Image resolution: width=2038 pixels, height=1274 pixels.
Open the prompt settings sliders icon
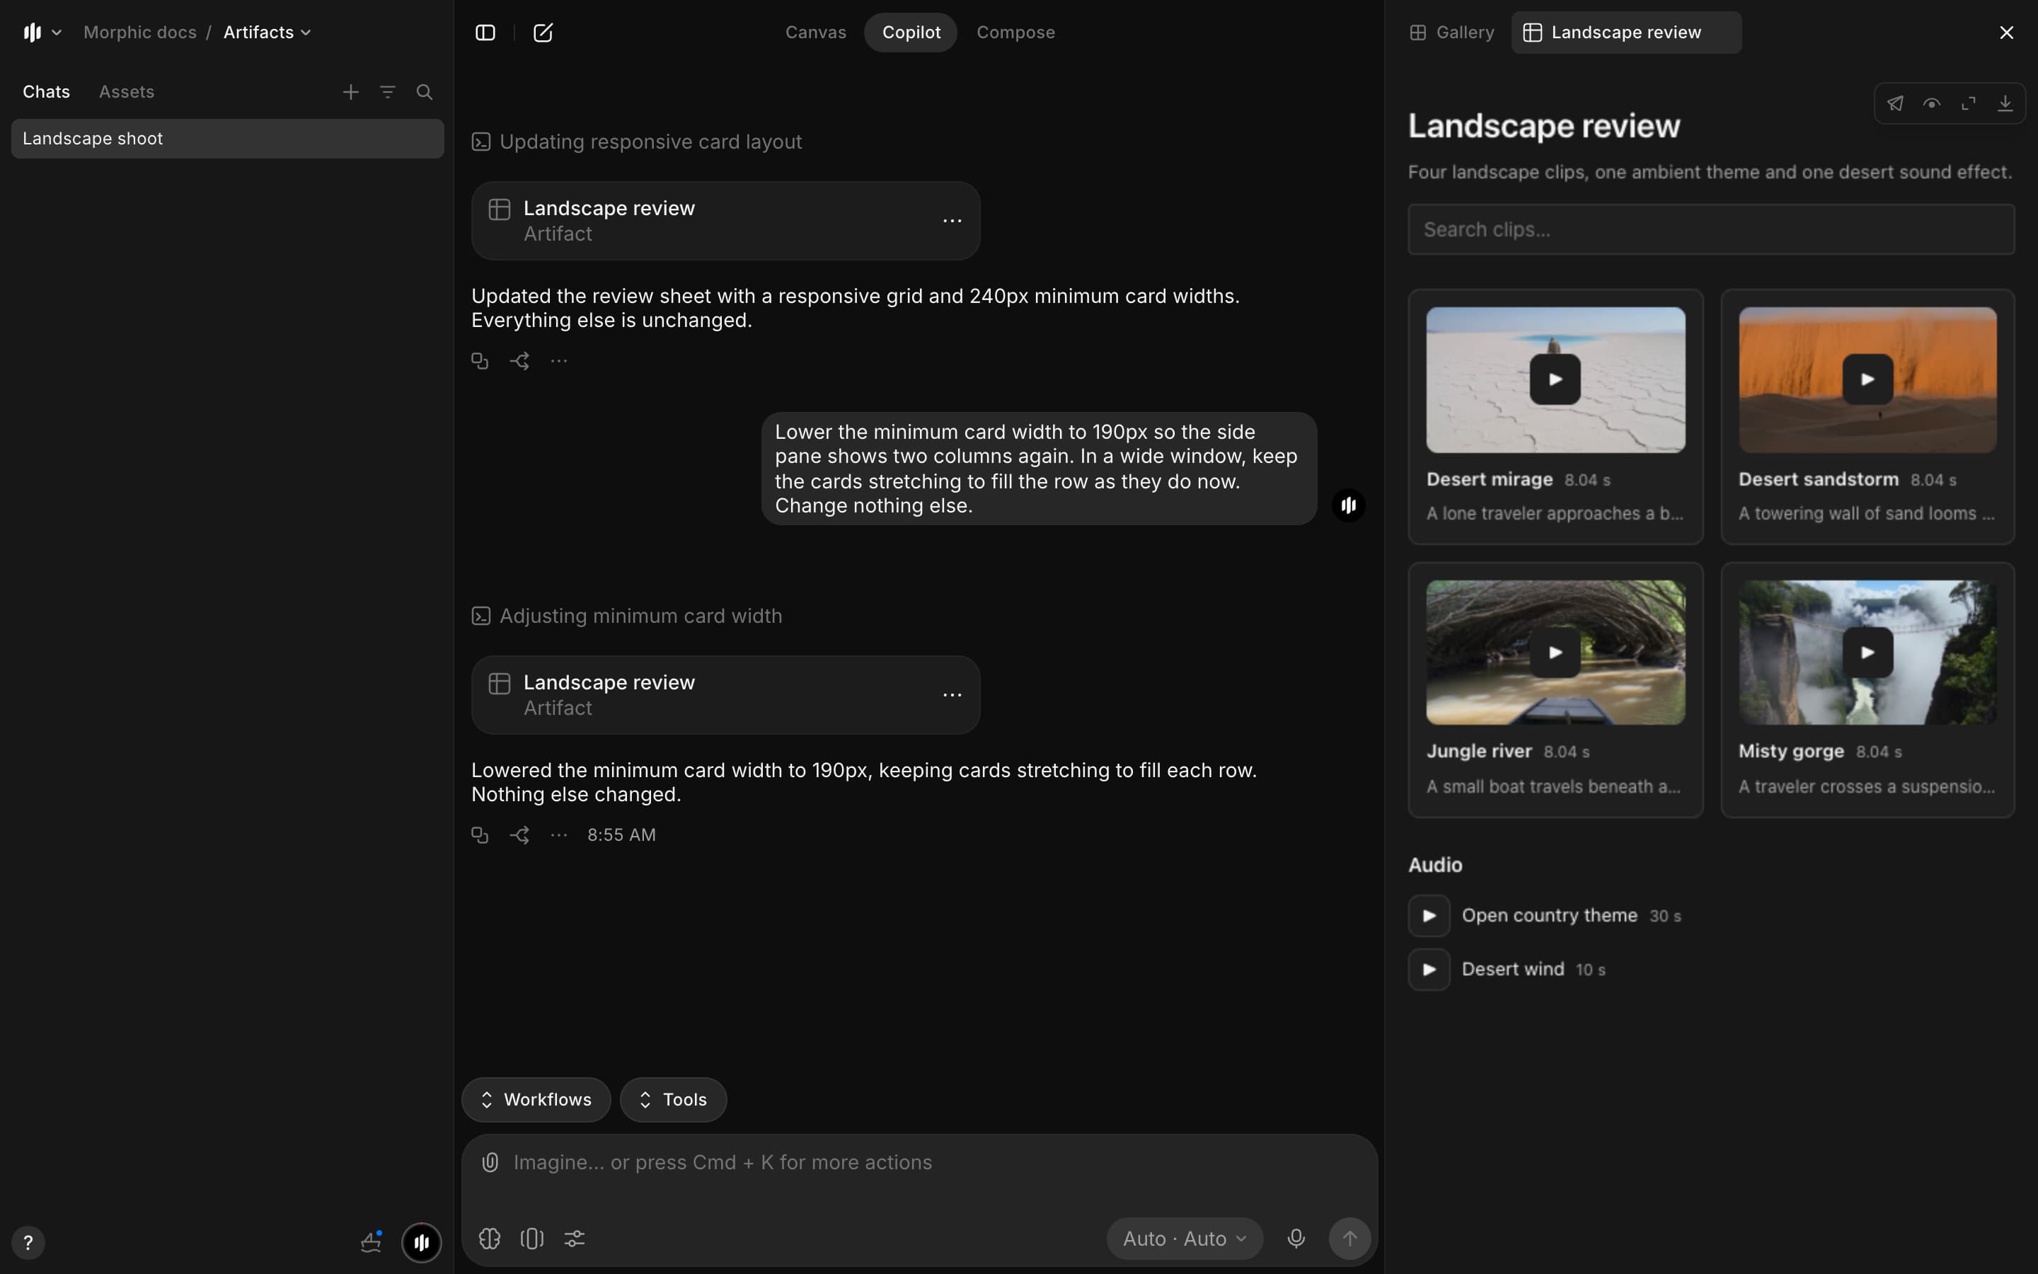coord(575,1239)
